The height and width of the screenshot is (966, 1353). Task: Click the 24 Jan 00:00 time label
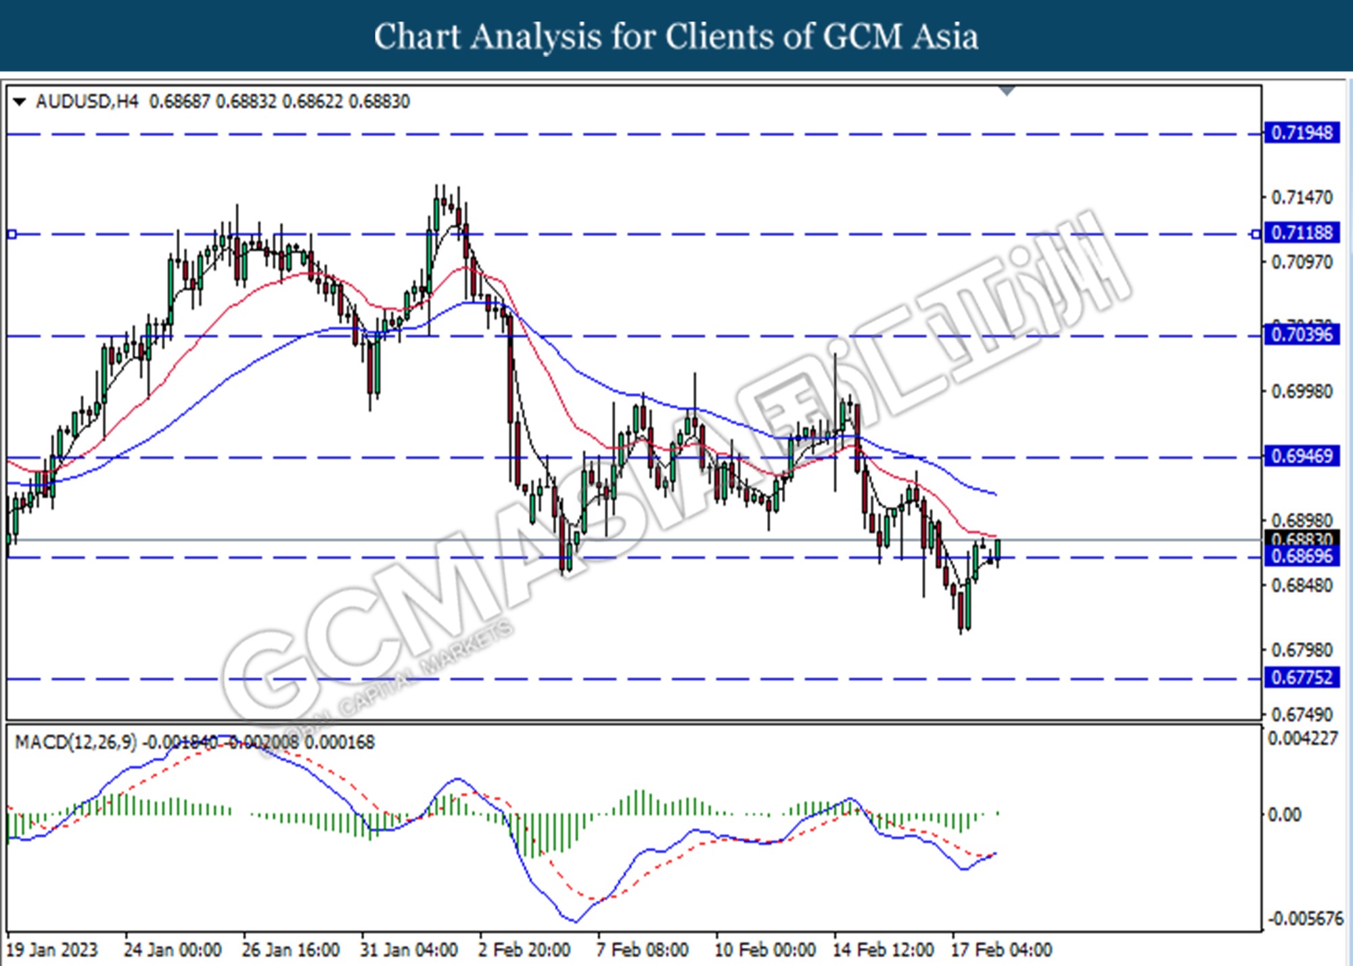pyautogui.click(x=173, y=950)
